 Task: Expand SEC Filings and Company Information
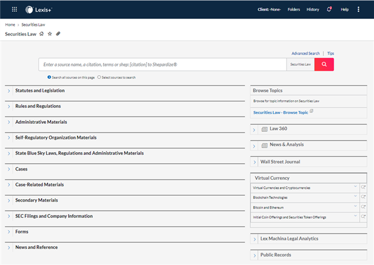click(9, 216)
